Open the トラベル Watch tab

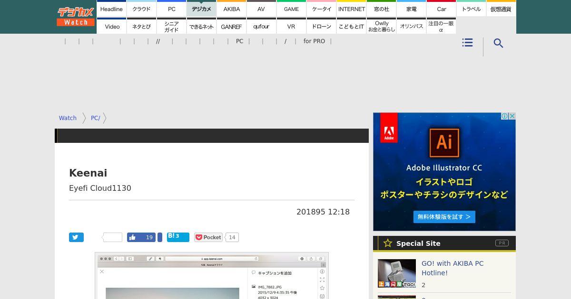(471, 9)
